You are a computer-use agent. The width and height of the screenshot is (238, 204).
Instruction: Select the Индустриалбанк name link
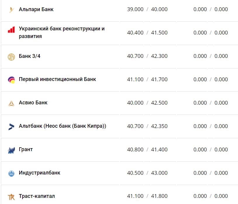39,173
